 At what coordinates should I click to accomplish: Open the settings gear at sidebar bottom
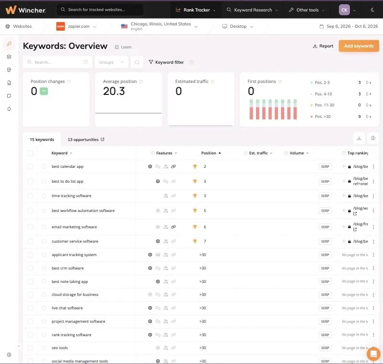pos(9,355)
